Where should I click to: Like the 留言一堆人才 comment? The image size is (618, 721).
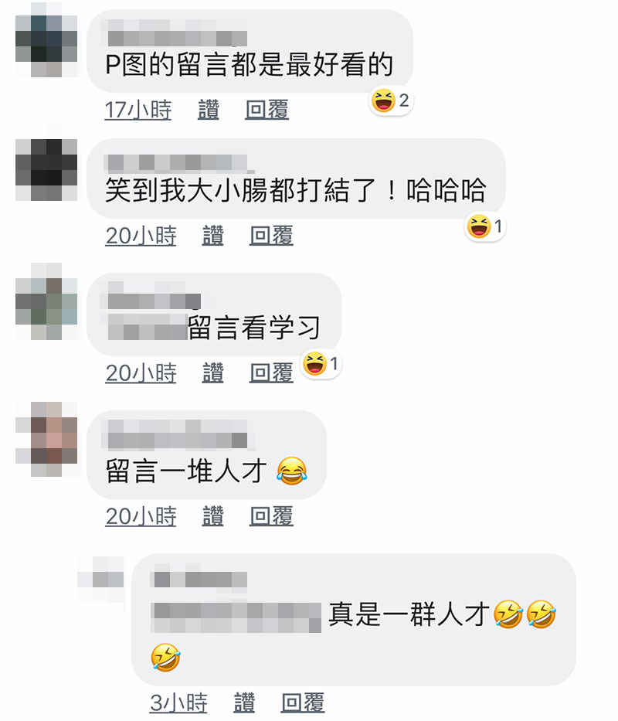(x=213, y=516)
